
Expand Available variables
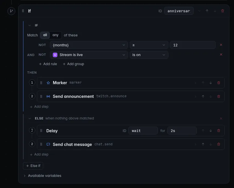[43, 176]
